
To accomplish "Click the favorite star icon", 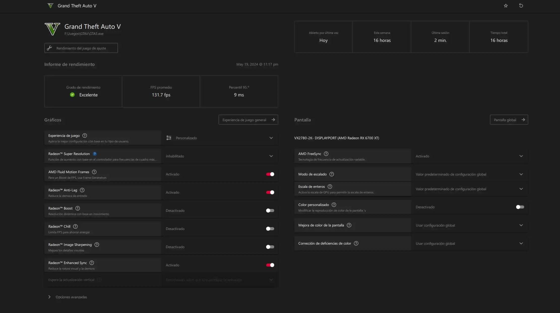I will click(x=506, y=6).
